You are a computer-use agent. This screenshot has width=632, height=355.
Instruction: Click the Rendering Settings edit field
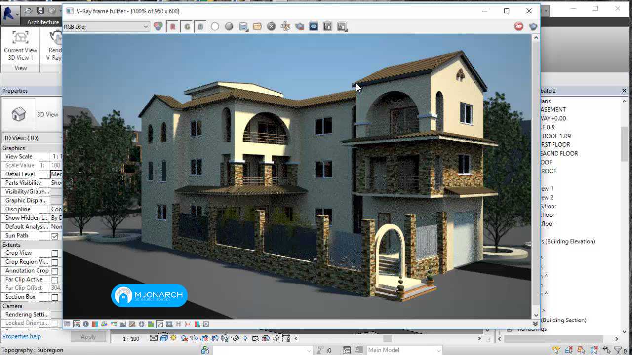point(56,315)
